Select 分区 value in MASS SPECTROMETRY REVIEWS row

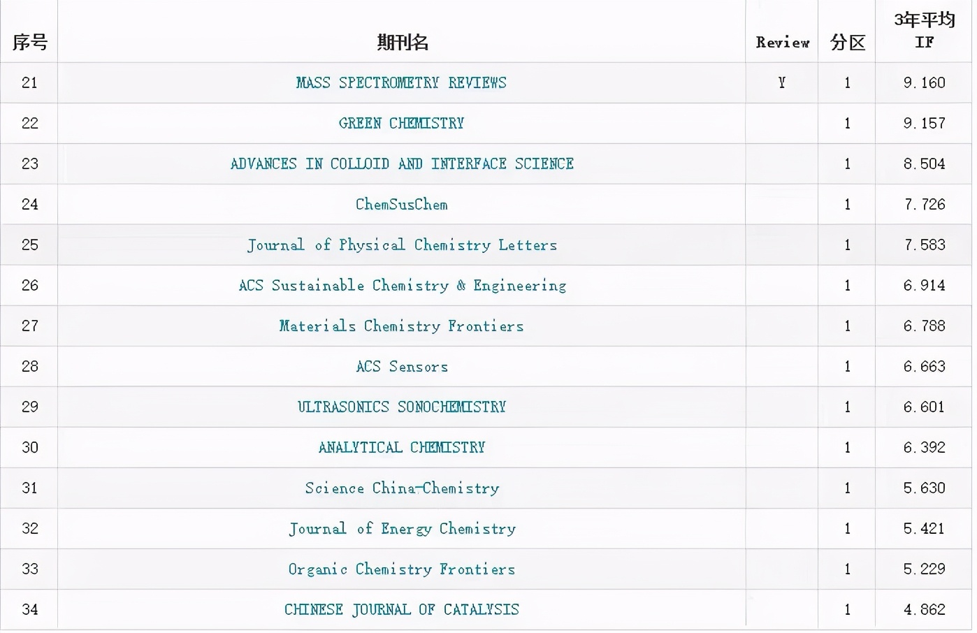coord(847,82)
